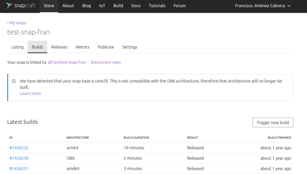
Task: Switch to the Releases tab
Action: [59, 47]
